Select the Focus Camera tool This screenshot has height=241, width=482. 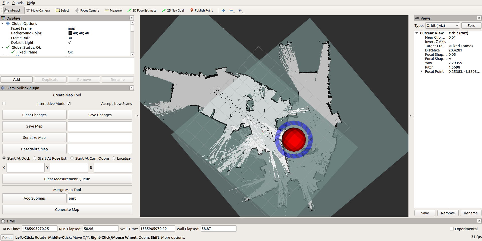point(87,10)
